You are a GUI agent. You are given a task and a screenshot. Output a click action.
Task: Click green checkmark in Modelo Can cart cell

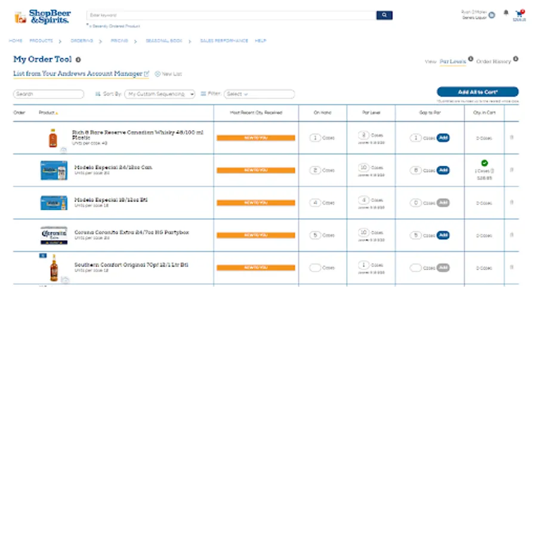tap(484, 163)
